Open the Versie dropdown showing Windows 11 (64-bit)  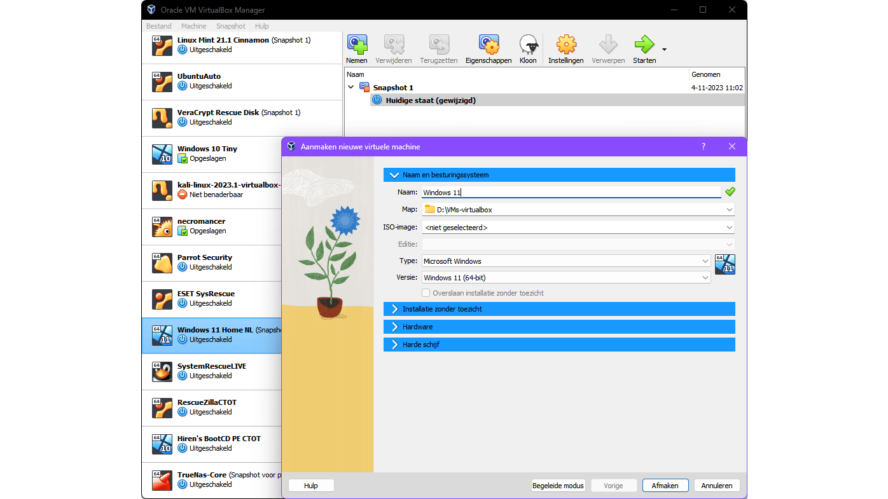[x=566, y=277]
